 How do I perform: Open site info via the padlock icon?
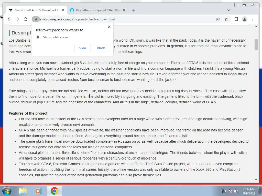pyautogui.click(x=36, y=19)
